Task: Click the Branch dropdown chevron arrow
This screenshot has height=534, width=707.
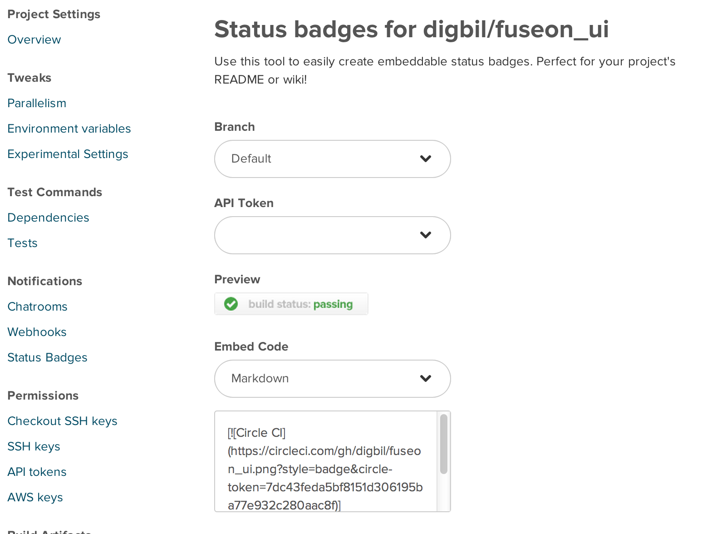Action: 425,159
